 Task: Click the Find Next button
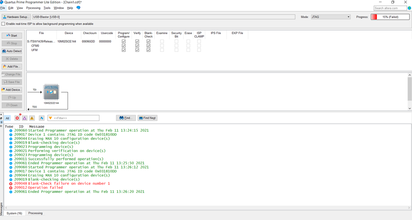click(147, 118)
